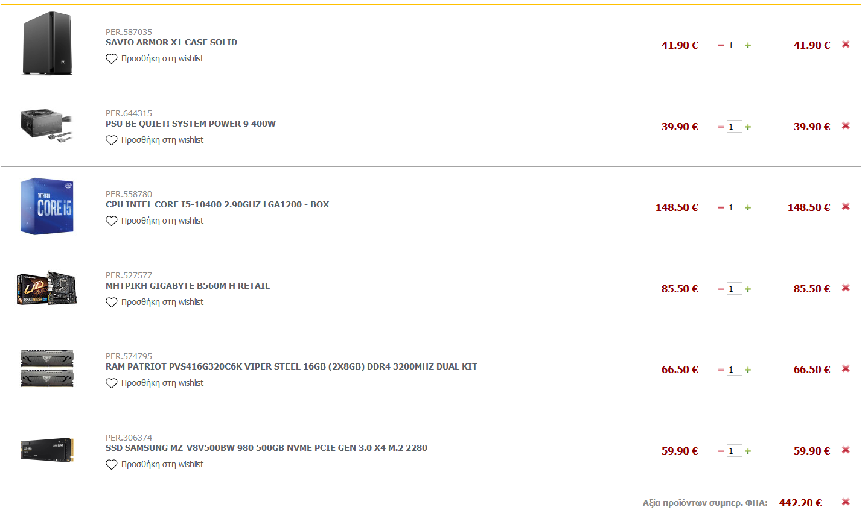Viewport: 865px width, 519px height.
Task: Remove Intel Core i5-10400 with red X
Action: (x=846, y=207)
